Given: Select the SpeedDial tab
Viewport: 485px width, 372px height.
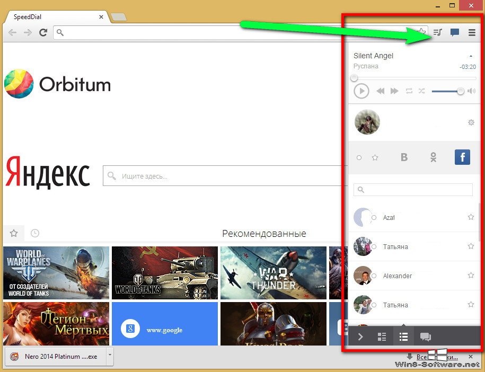Looking at the screenshot, I should (56, 17).
